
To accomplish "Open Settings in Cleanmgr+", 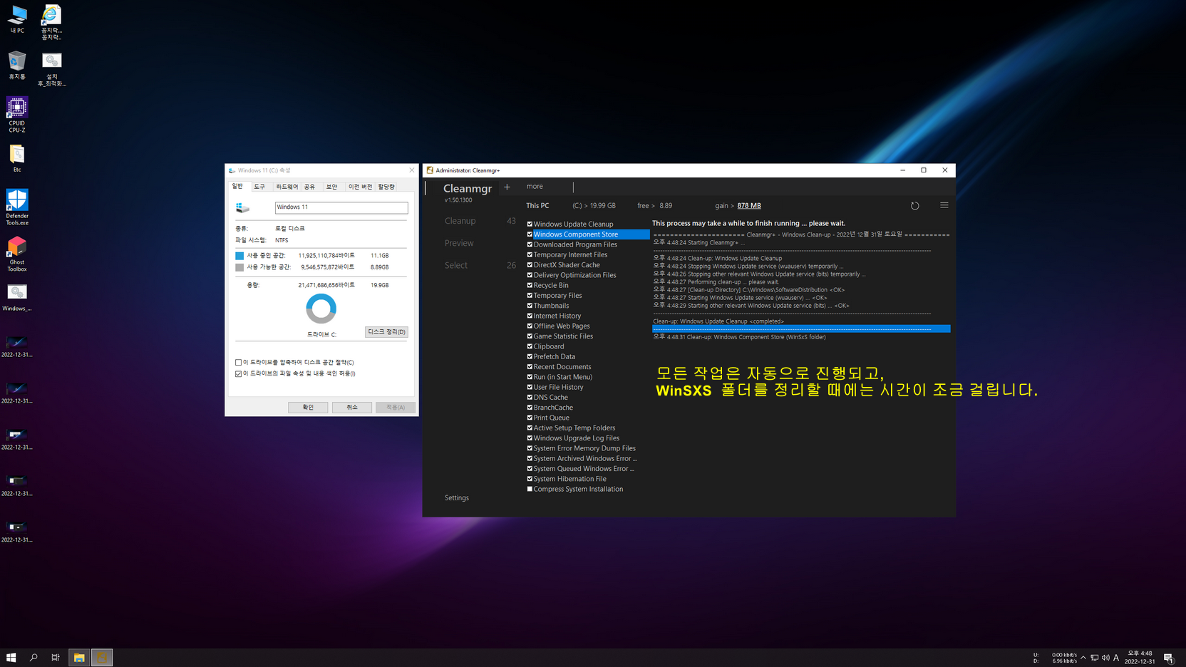I will (x=457, y=498).
